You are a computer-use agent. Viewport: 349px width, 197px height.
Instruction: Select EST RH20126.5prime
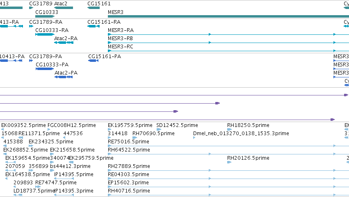248,159
